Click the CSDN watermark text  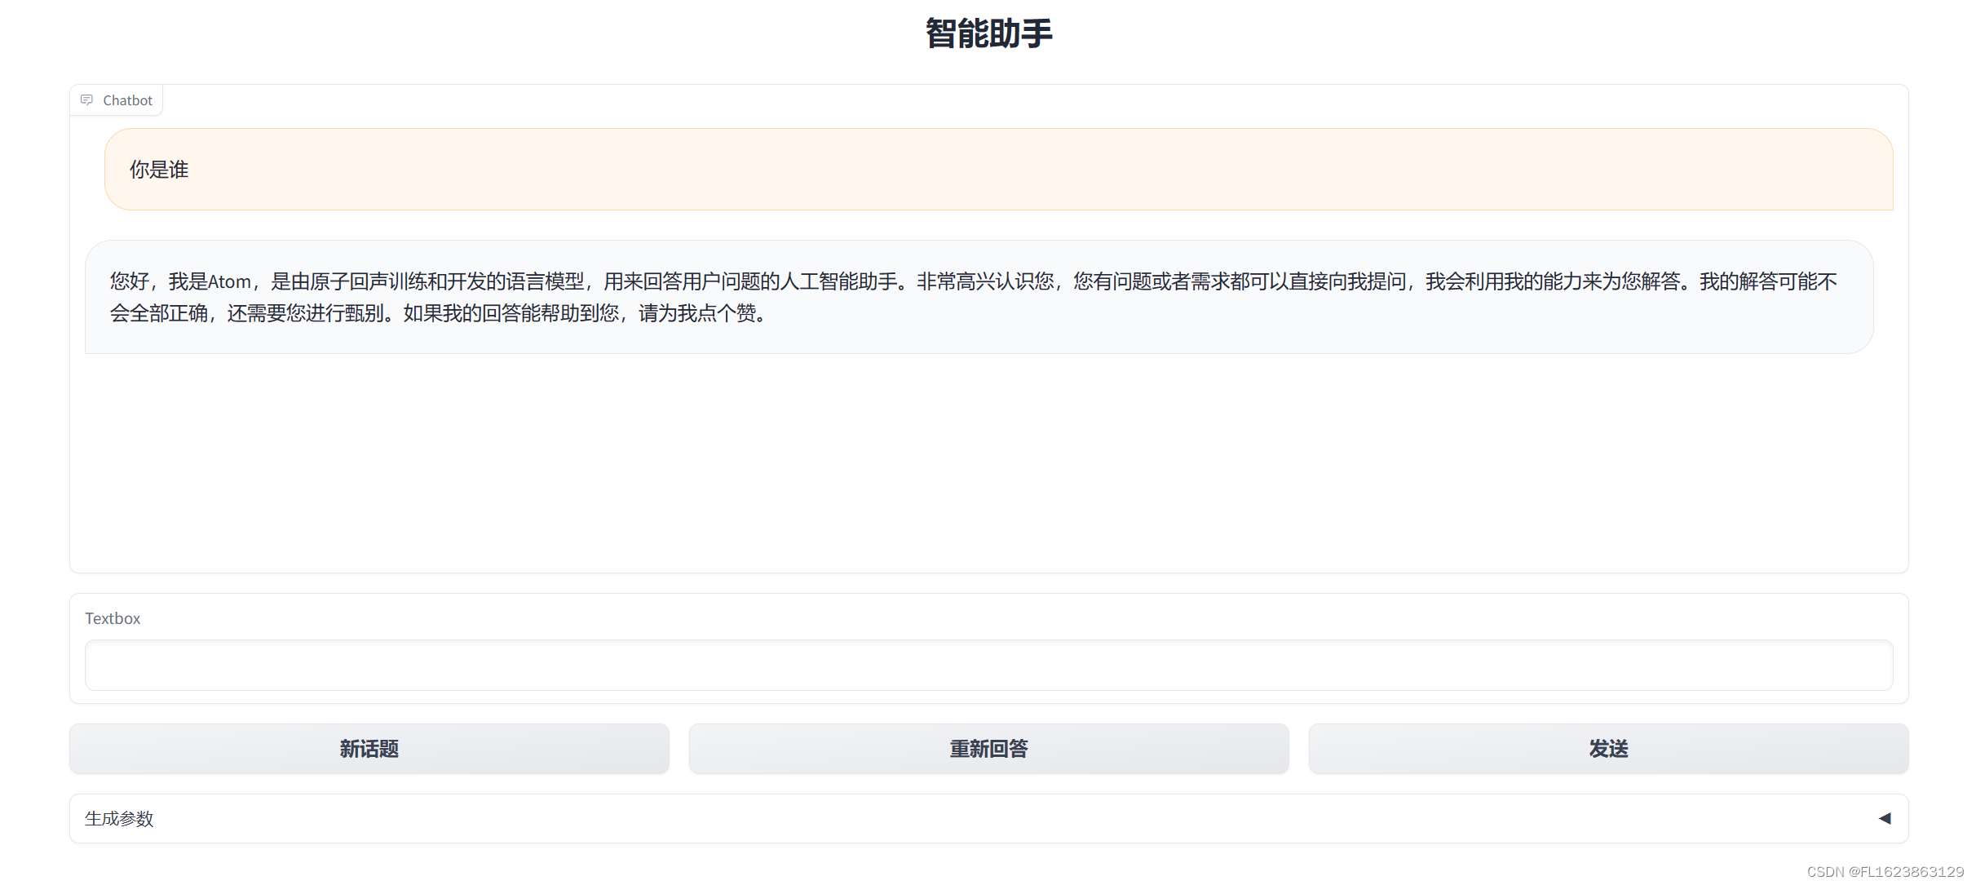tap(1885, 872)
